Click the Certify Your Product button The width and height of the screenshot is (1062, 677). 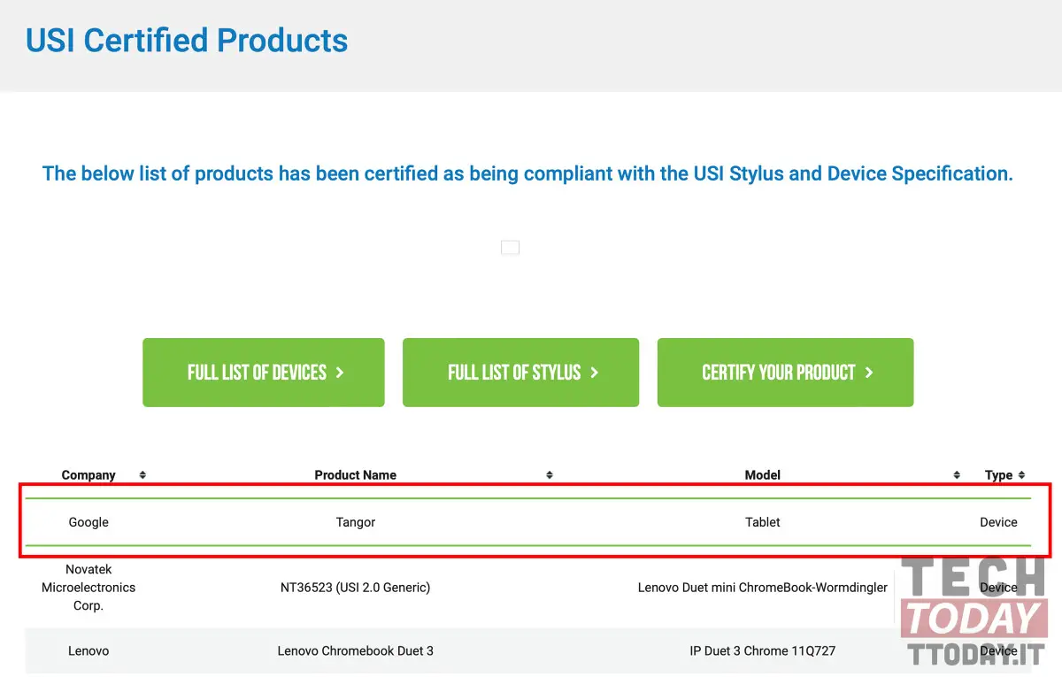pos(785,373)
